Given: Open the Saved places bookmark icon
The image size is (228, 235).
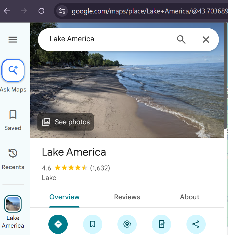Looking at the screenshot, I should (x=13, y=115).
